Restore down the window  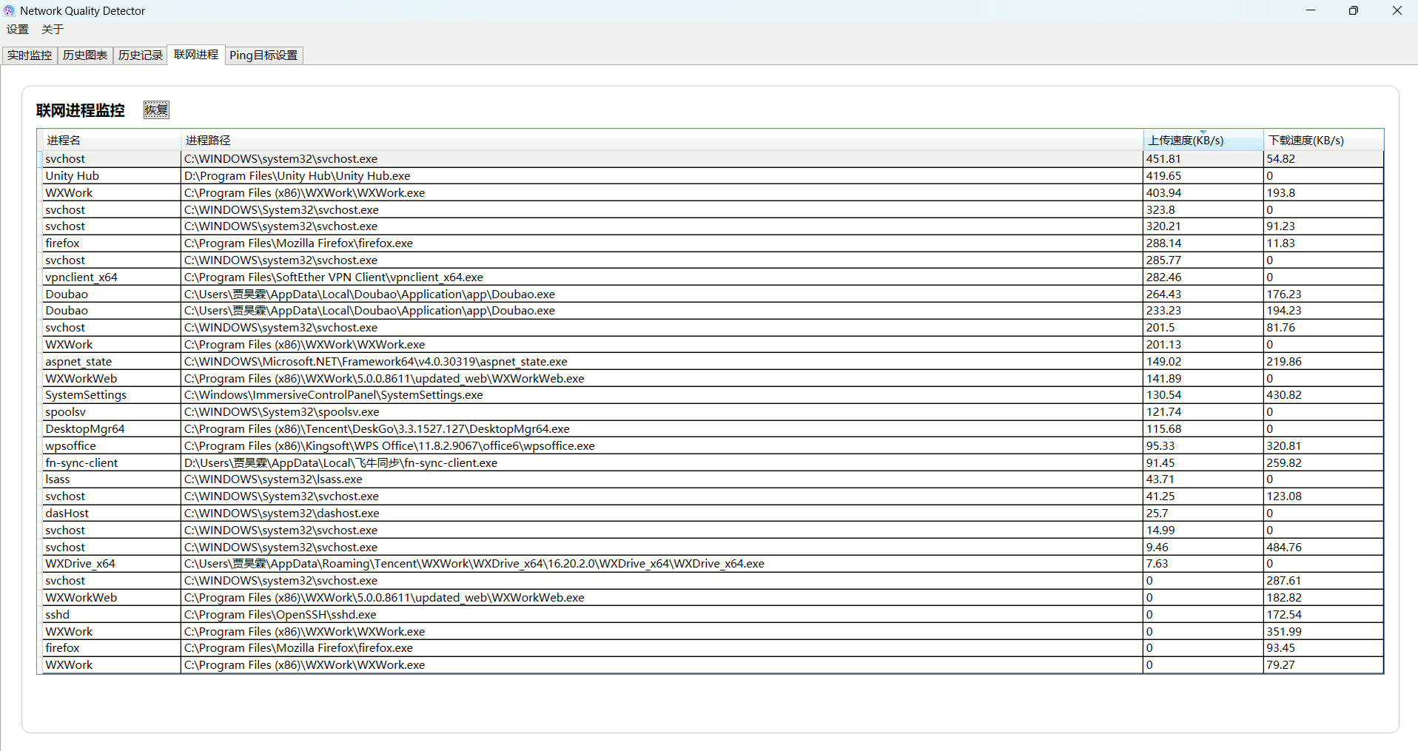point(1354,10)
